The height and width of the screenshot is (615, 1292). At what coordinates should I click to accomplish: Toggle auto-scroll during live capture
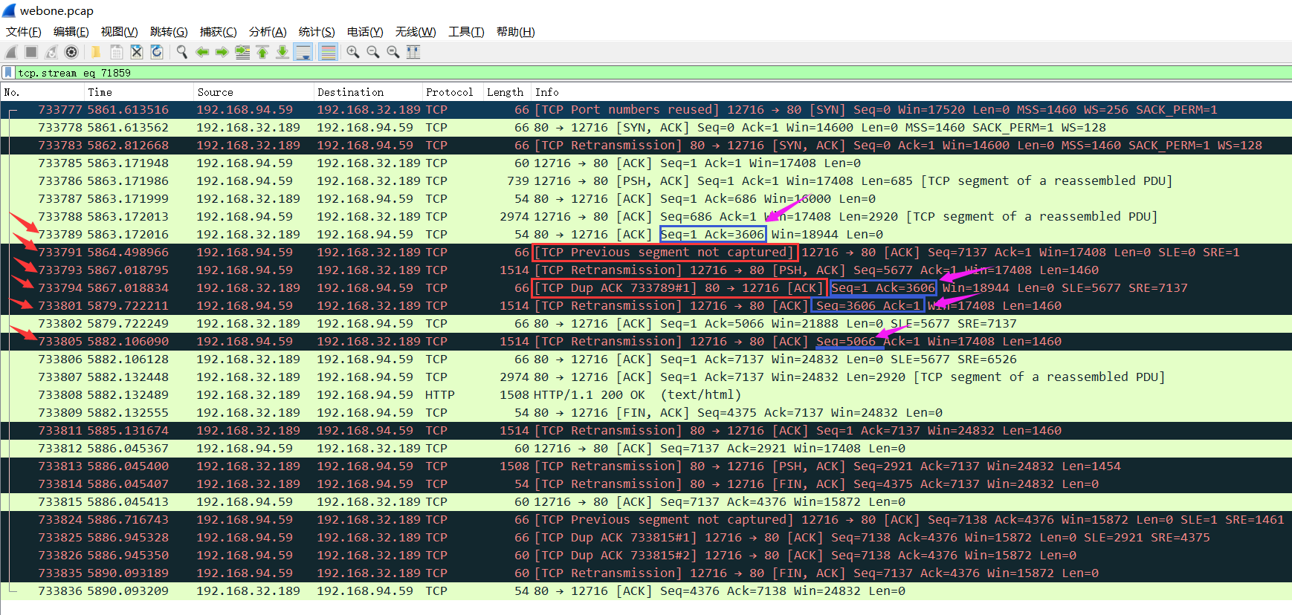click(303, 52)
